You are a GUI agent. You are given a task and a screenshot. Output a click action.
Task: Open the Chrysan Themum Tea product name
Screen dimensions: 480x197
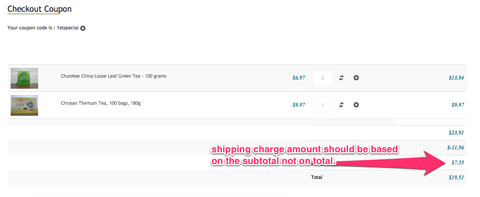click(x=101, y=103)
